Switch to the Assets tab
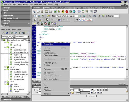Viewport: 129px width, 102px height. coord(7,26)
